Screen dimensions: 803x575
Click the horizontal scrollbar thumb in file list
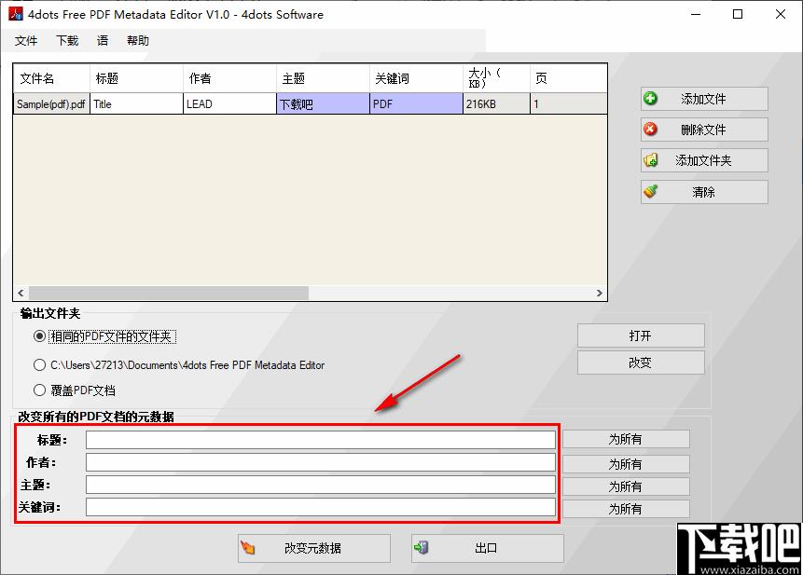tap(169, 293)
